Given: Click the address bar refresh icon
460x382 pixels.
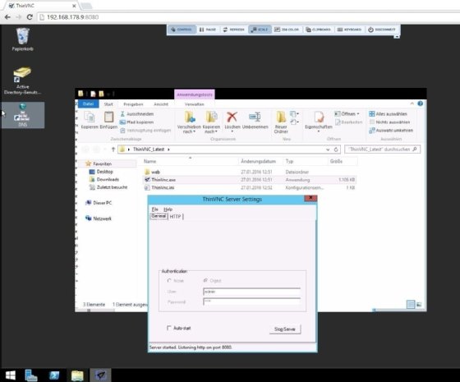Looking at the screenshot, I should [336, 150].
